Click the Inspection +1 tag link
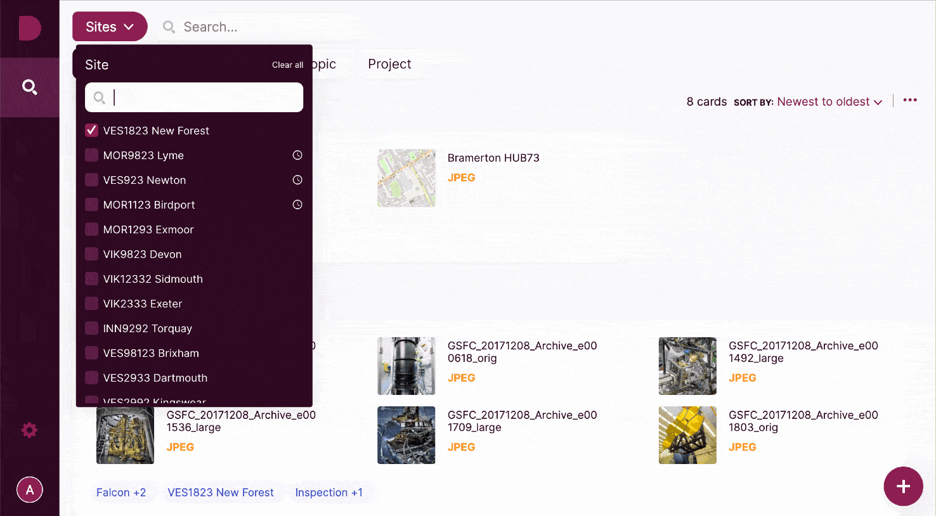936x516 pixels. [x=328, y=493]
